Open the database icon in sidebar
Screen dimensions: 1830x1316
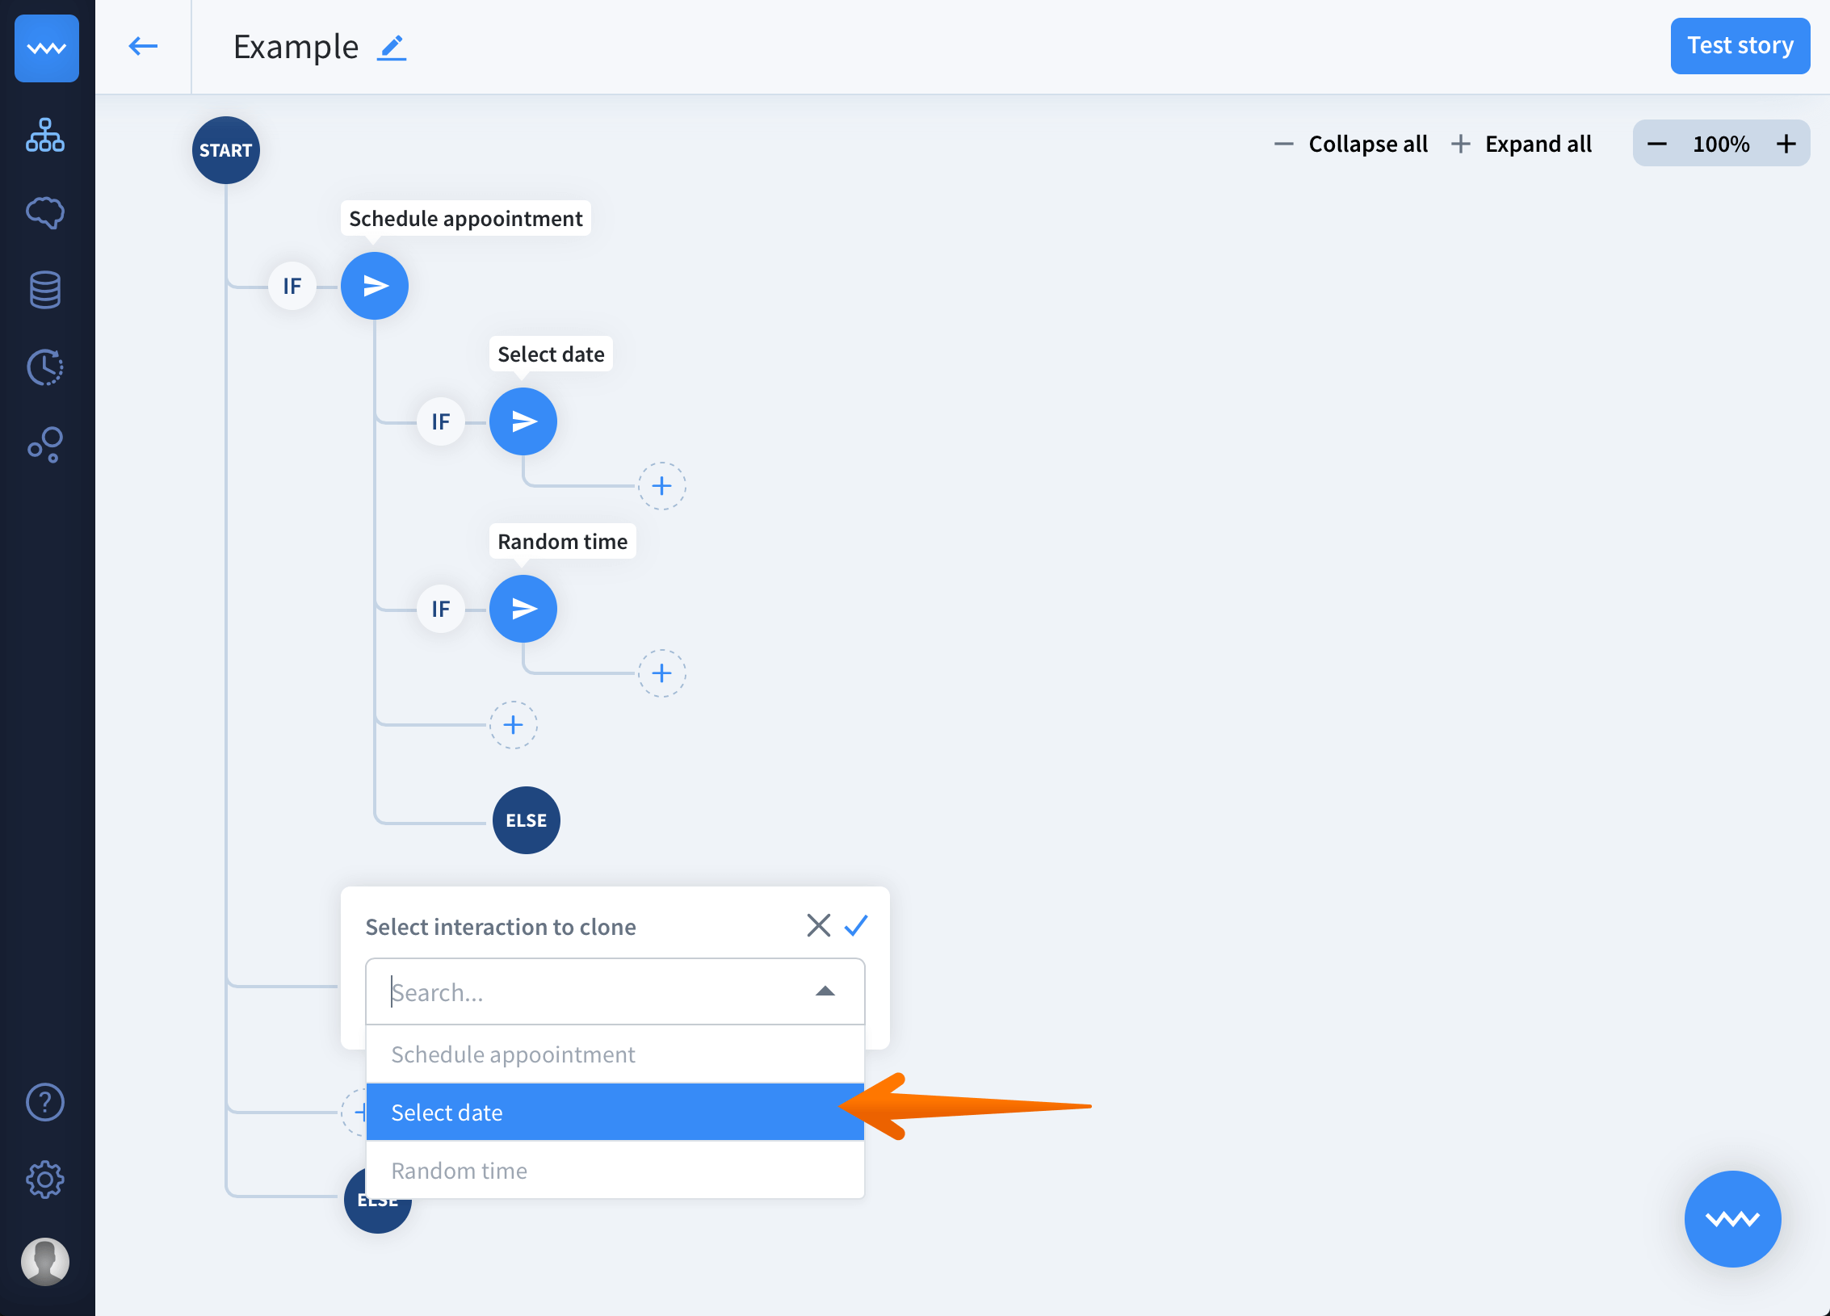pos(45,290)
